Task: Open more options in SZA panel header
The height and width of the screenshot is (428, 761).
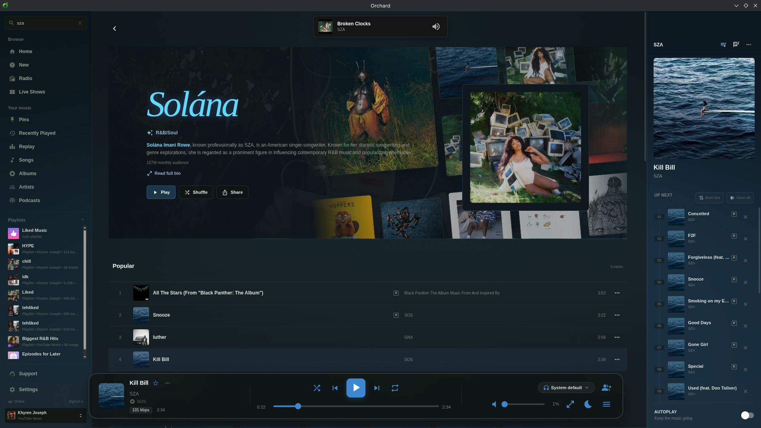Action: pyautogui.click(x=749, y=44)
